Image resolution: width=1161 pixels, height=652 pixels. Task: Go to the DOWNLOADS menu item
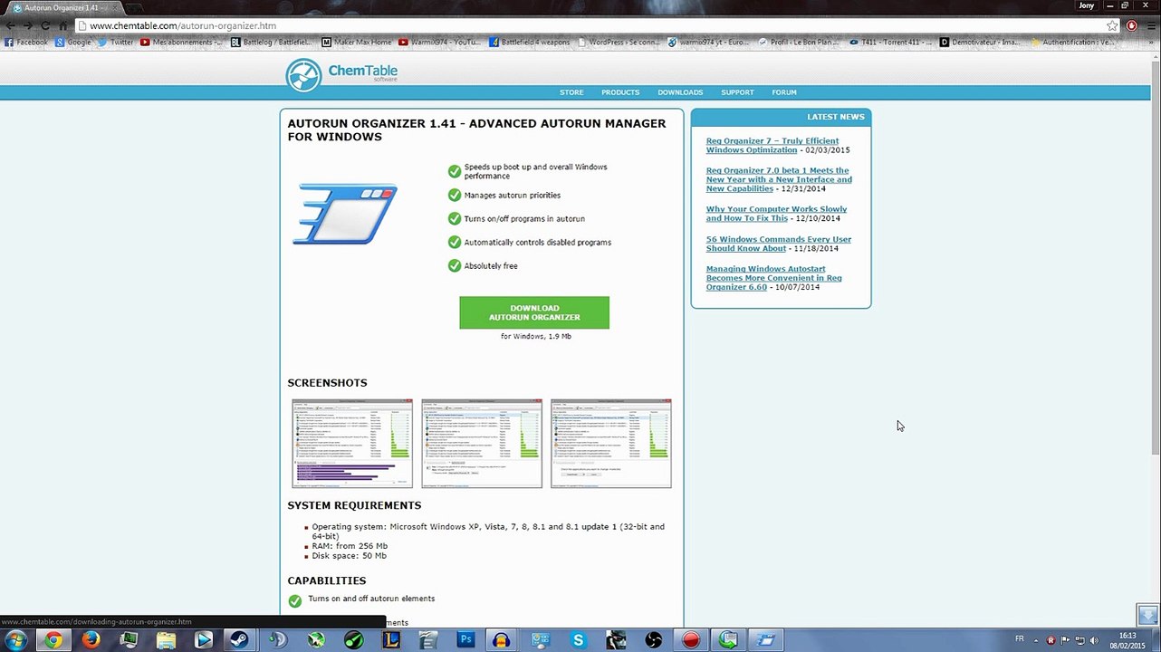680,92
